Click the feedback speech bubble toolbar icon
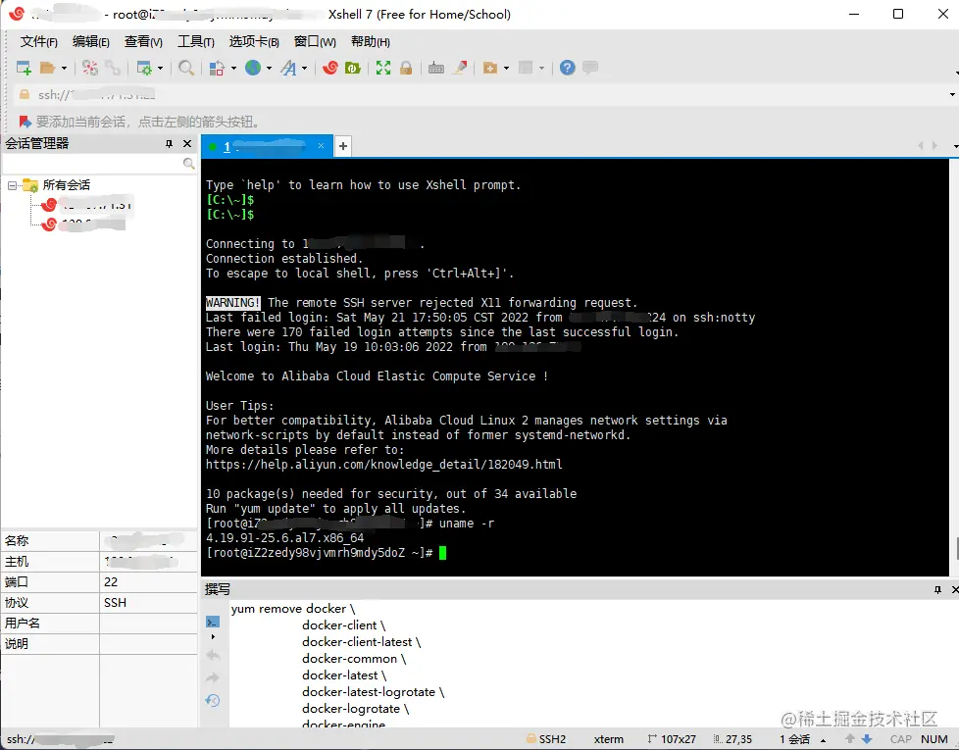Screen dimensions: 959x750 (x=590, y=68)
